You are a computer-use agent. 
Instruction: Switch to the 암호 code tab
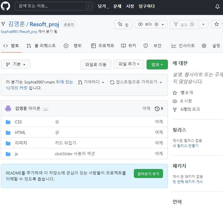pyautogui.click(x=11, y=46)
